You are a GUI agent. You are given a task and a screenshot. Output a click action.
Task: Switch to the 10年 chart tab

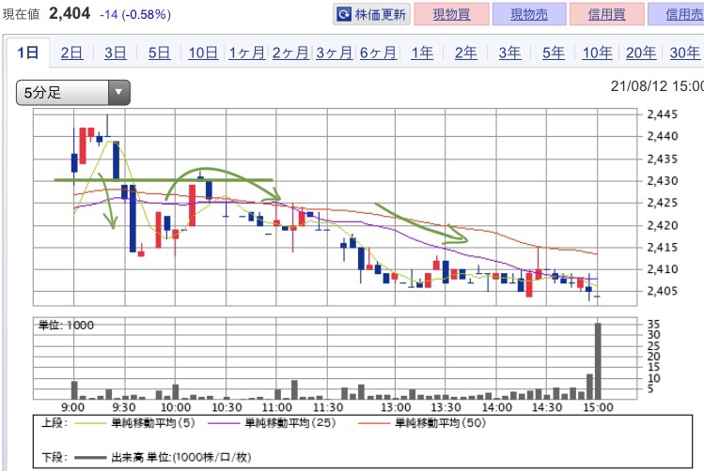(x=597, y=53)
